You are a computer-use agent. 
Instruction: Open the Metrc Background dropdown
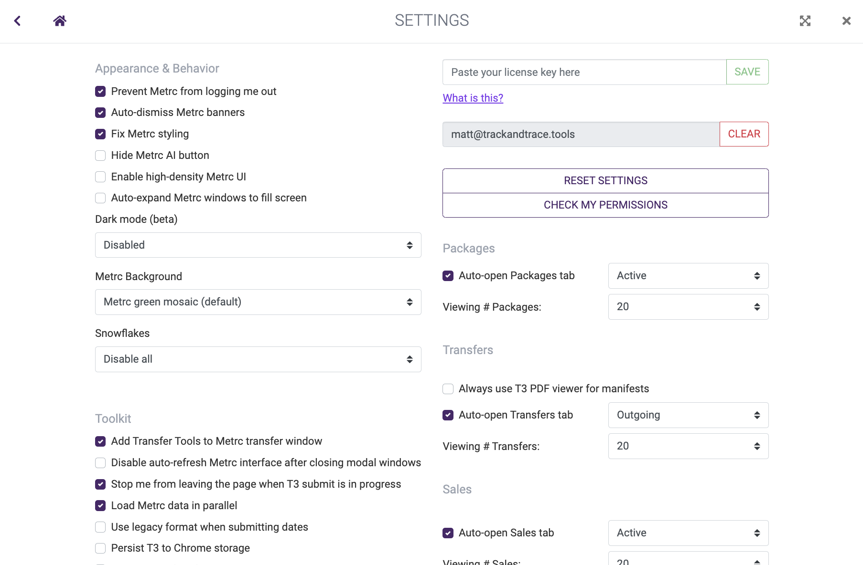tap(258, 302)
